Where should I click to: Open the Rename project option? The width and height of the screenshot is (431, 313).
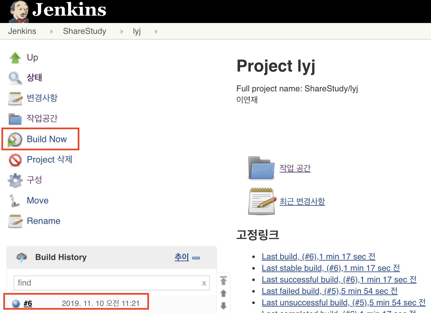click(x=44, y=221)
